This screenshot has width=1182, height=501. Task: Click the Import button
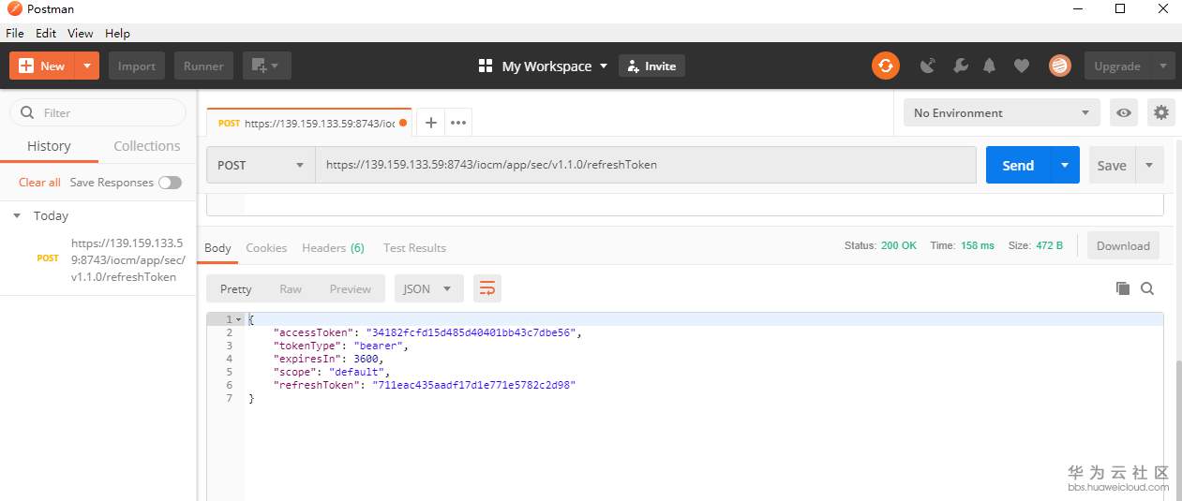(x=137, y=66)
